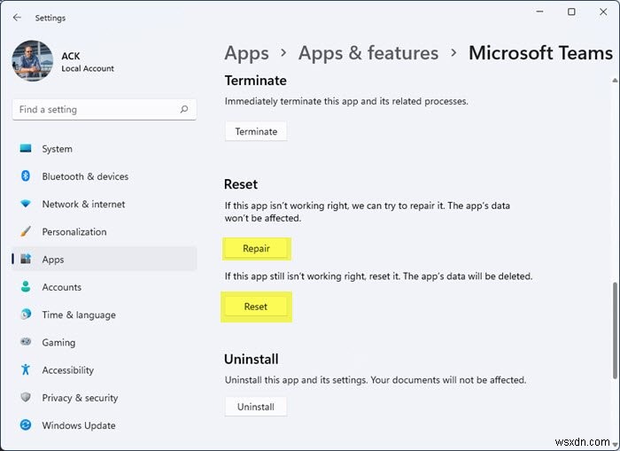Click the Accounts person icon
Screen dimensions: 620x451
point(26,287)
